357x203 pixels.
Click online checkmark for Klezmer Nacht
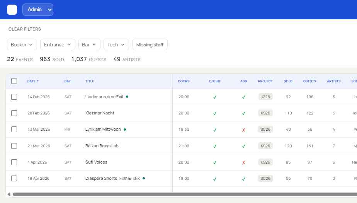(x=215, y=113)
